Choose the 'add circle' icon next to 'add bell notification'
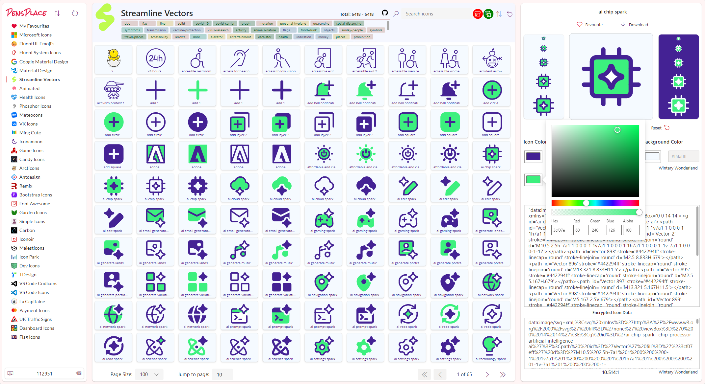This screenshot has height=384, width=705. click(492, 92)
